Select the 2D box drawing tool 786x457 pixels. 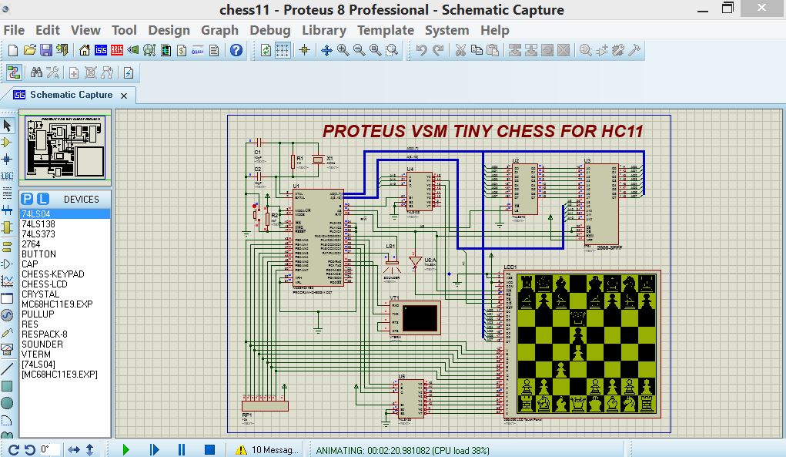tap(7, 386)
